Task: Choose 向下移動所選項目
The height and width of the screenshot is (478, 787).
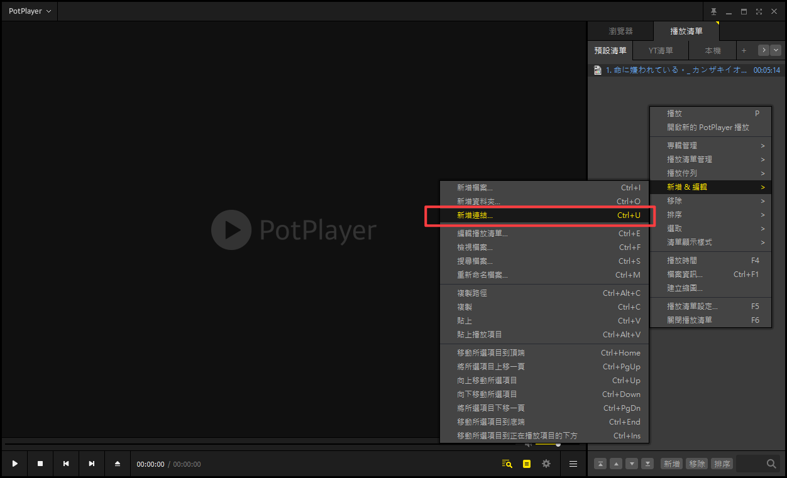Action: (x=544, y=394)
